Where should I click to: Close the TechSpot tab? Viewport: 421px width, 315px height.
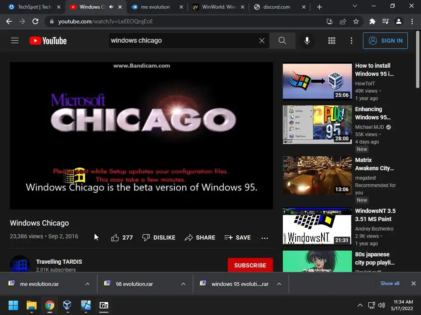[59, 7]
